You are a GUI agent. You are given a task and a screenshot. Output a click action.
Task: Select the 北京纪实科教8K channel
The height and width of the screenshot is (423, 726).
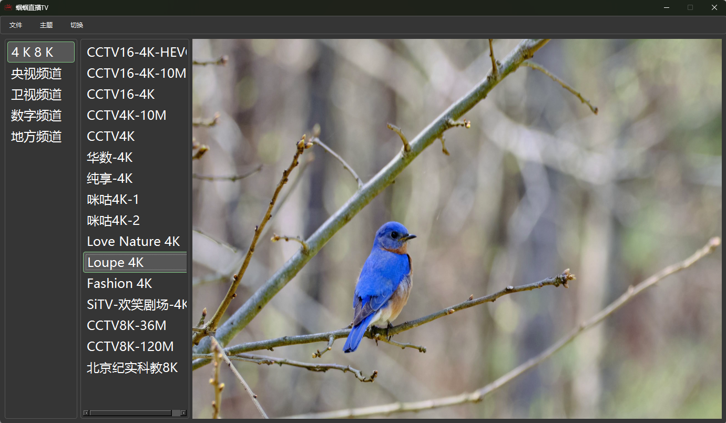click(132, 368)
